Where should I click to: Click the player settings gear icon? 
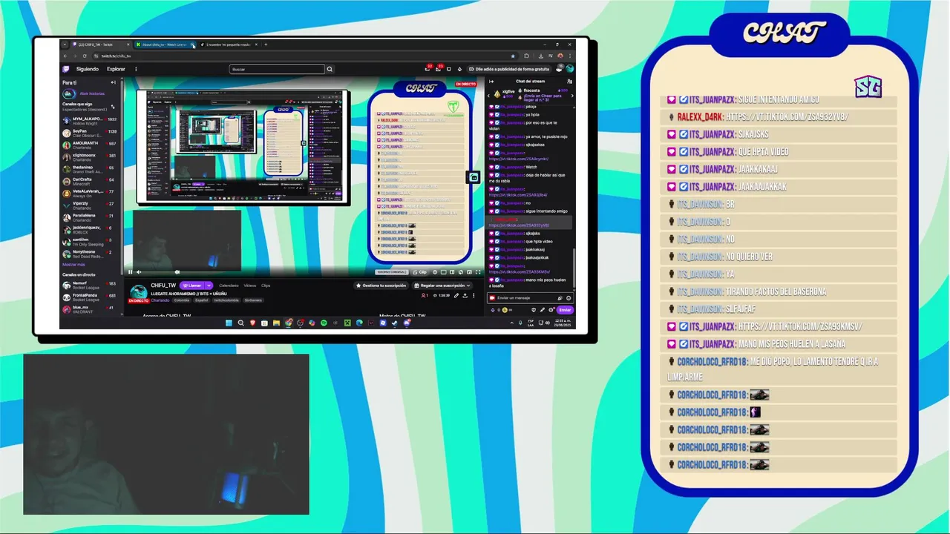tap(435, 272)
